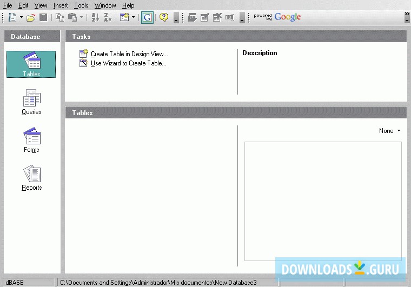Screen dimensions: 411x287
Task: Select Reports in Database pane
Action: [x=31, y=178]
